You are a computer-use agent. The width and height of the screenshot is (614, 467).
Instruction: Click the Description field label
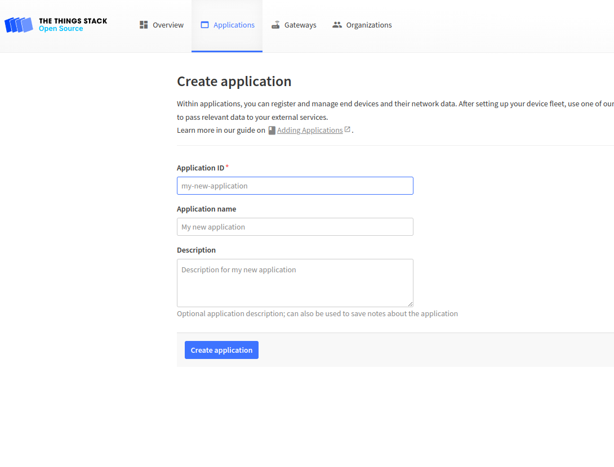[196, 250]
